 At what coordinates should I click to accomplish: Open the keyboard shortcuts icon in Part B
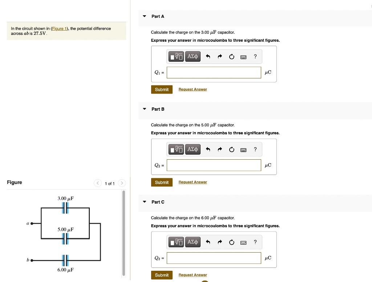tap(243, 149)
